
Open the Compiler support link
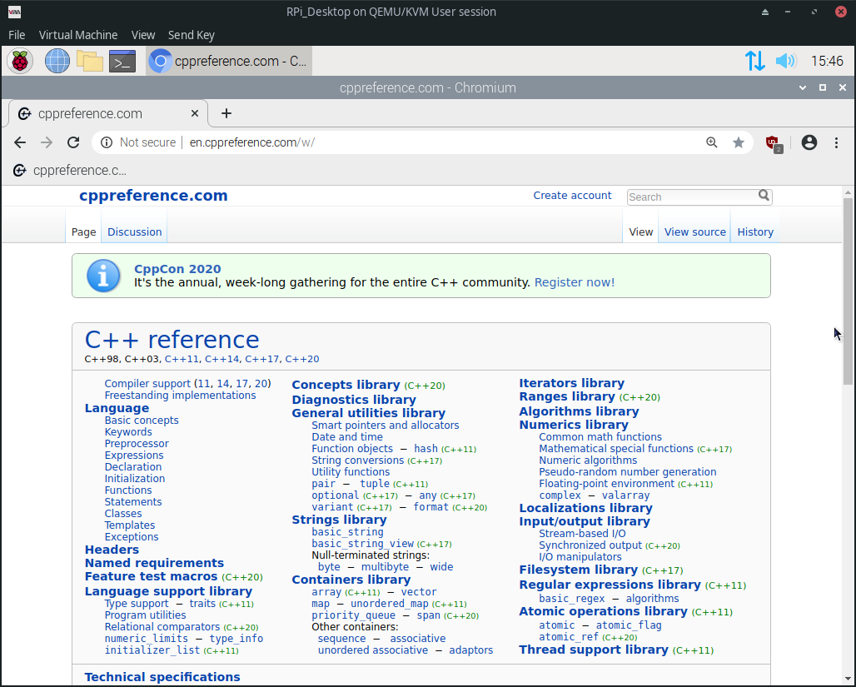(147, 383)
